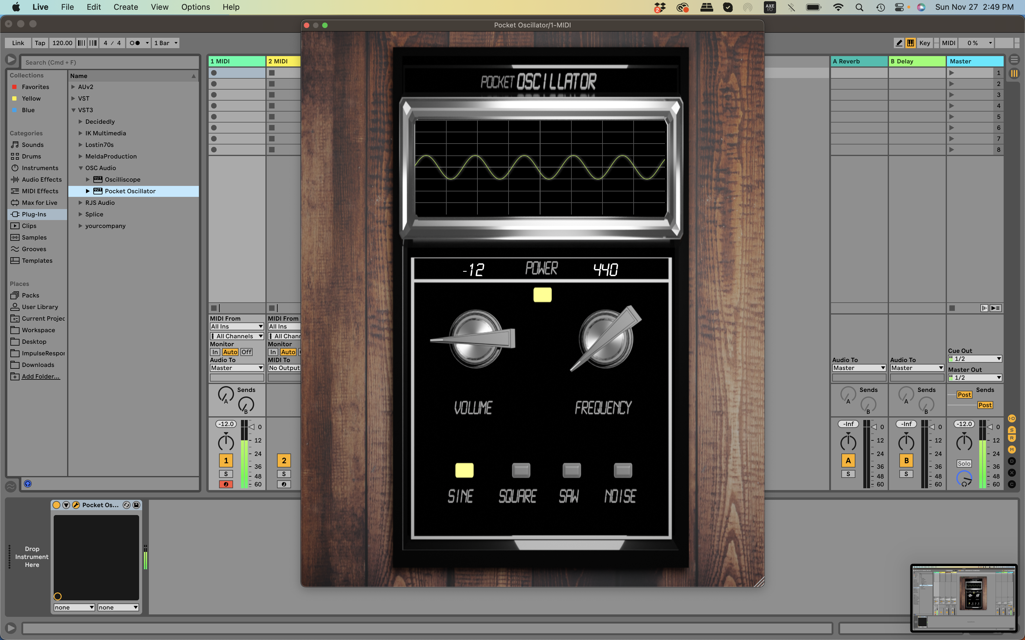This screenshot has height=640, width=1025.
Task: Open the 1 Bar quantization dropdown
Action: pyautogui.click(x=166, y=43)
